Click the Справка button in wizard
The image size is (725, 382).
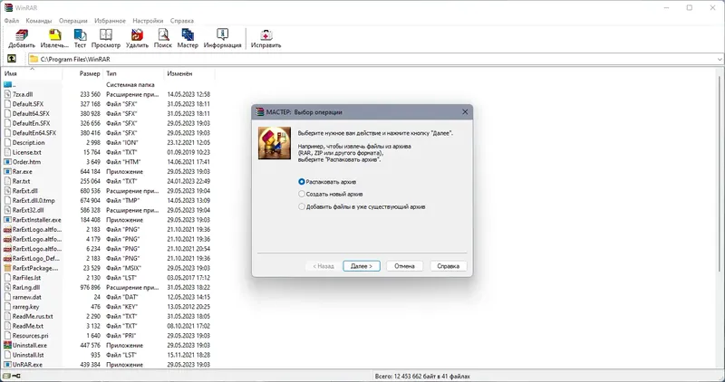point(448,266)
